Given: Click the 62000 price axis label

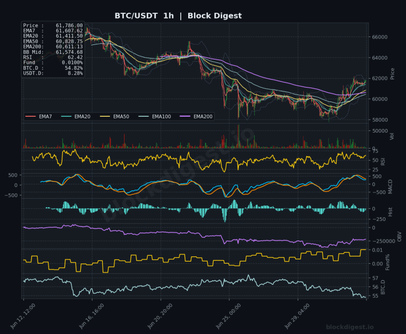Looking at the screenshot, I should tap(380, 78).
